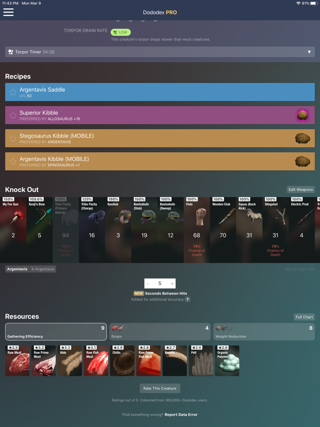The width and height of the screenshot is (320, 427).
Task: Open the Raw Prime Meat resource tile
Action: pos(44,361)
